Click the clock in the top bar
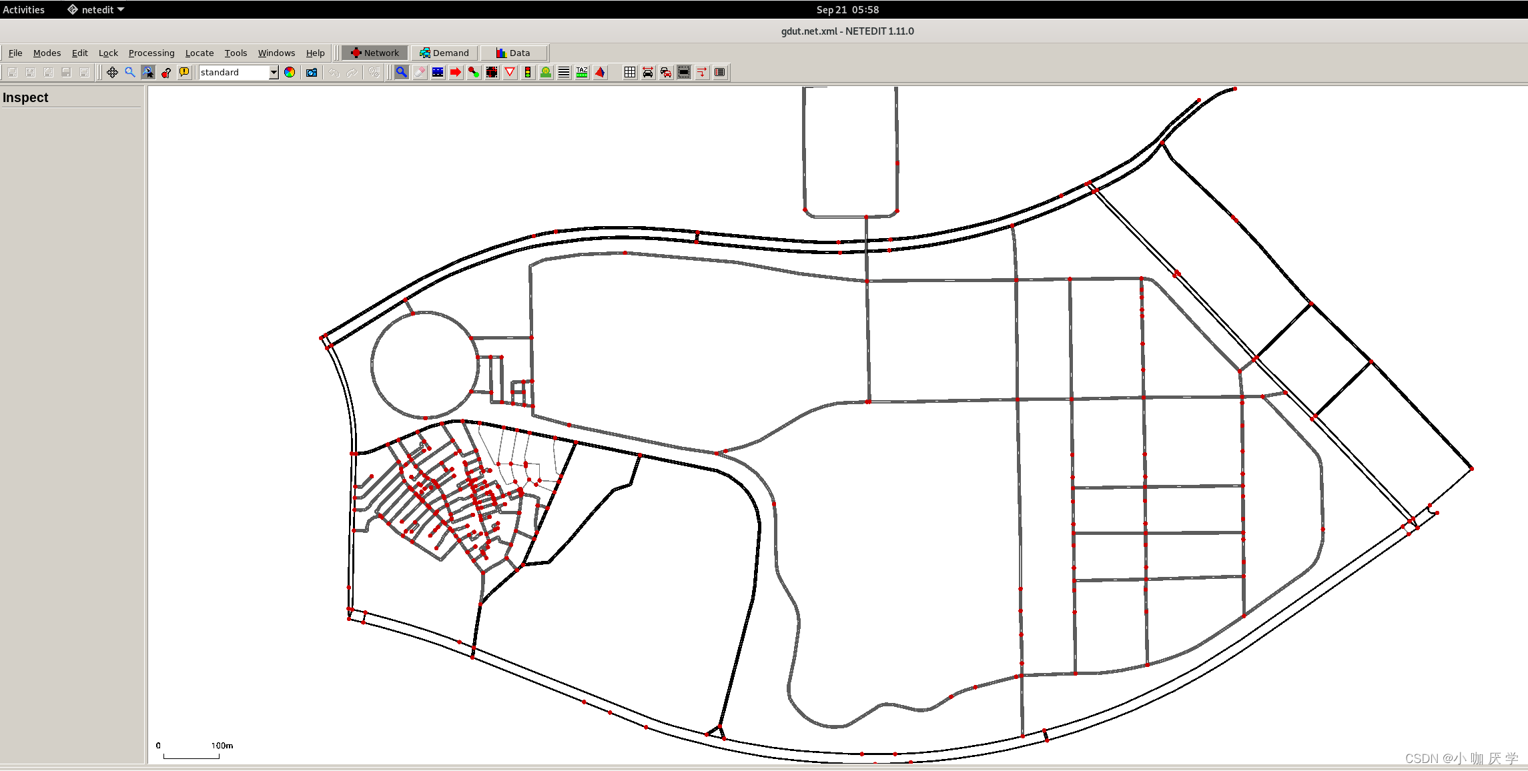Viewport: 1528px width, 771px height. [x=847, y=9]
